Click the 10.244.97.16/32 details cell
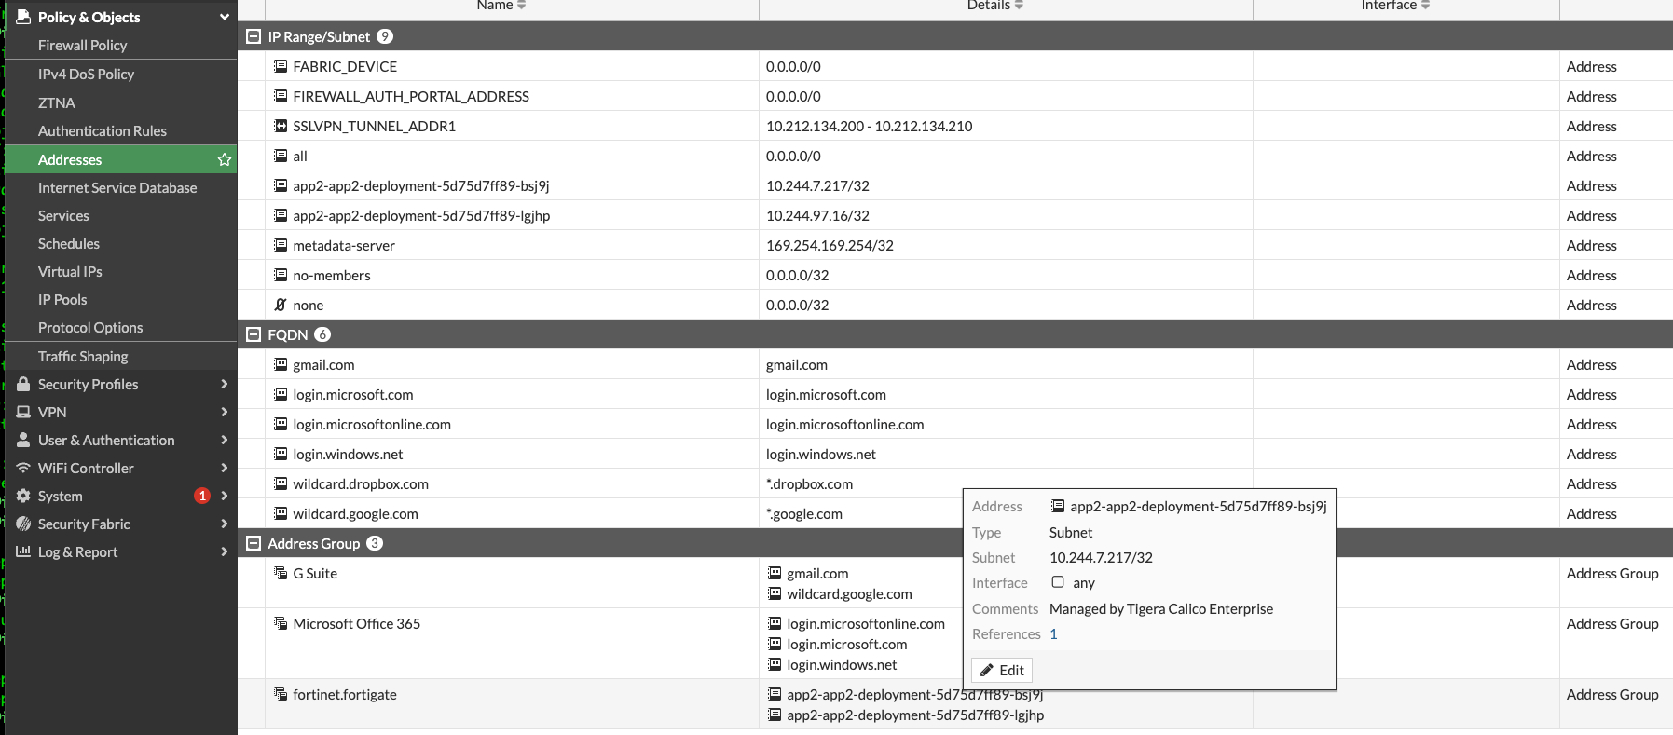Screen dimensions: 1673x735 coord(1006,215)
